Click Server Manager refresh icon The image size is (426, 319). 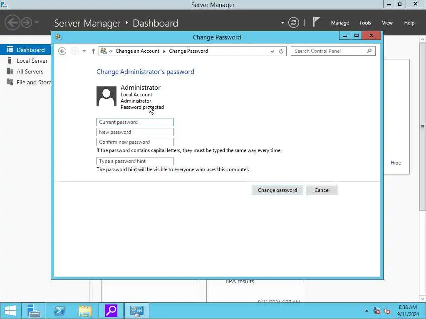point(294,22)
